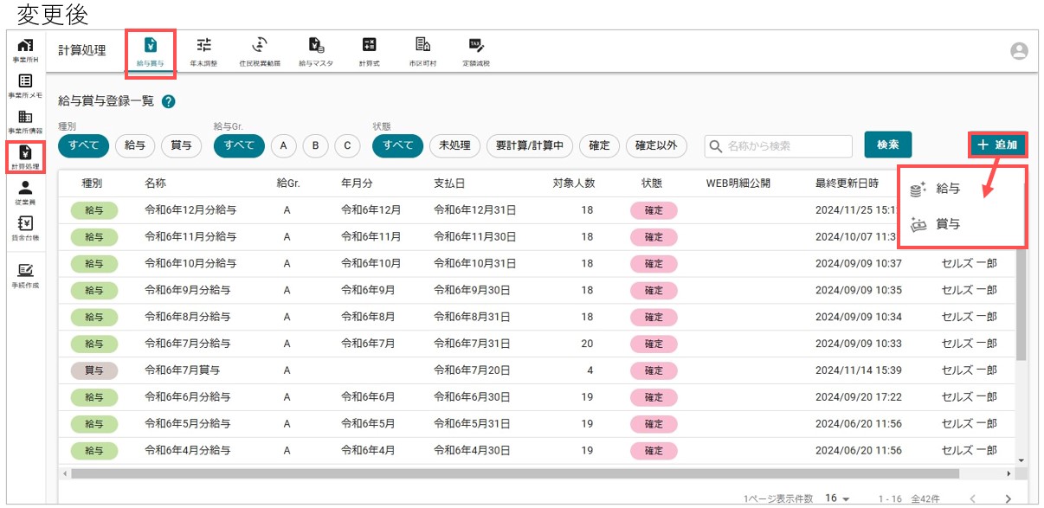Image resolution: width=1044 pixels, height=508 pixels.
Task: Go to the next page arrow
Action: click(1008, 498)
